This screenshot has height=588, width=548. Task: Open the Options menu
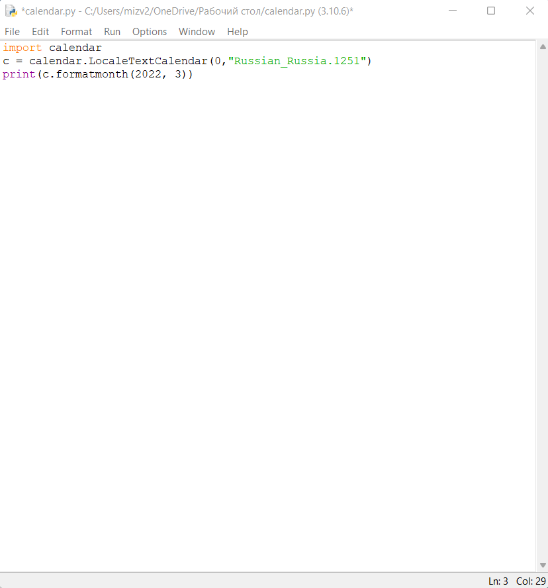149,32
